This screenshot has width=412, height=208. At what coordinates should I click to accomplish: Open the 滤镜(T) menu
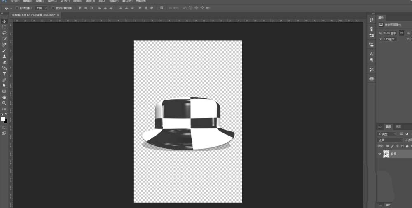(90, 1)
